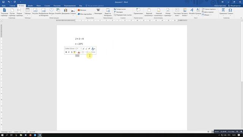The width and height of the screenshot is (243, 137).
Task: Add a comment with Примечание icon
Action: click(138, 12)
